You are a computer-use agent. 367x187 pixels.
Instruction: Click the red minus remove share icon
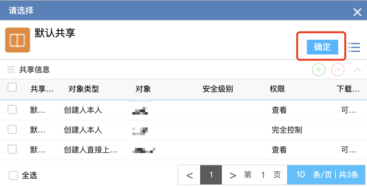(338, 69)
